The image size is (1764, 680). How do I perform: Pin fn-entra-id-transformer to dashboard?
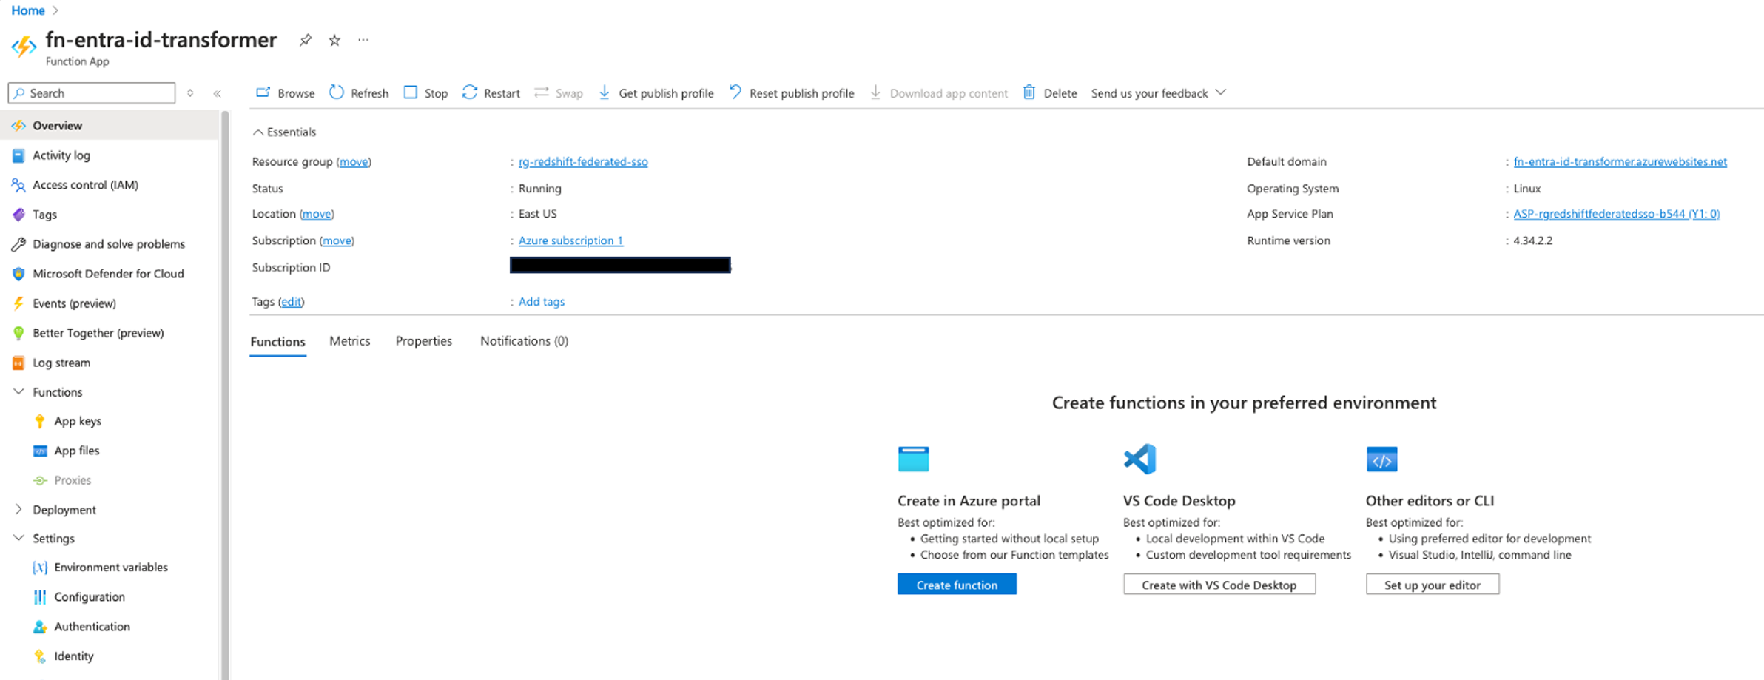305,40
